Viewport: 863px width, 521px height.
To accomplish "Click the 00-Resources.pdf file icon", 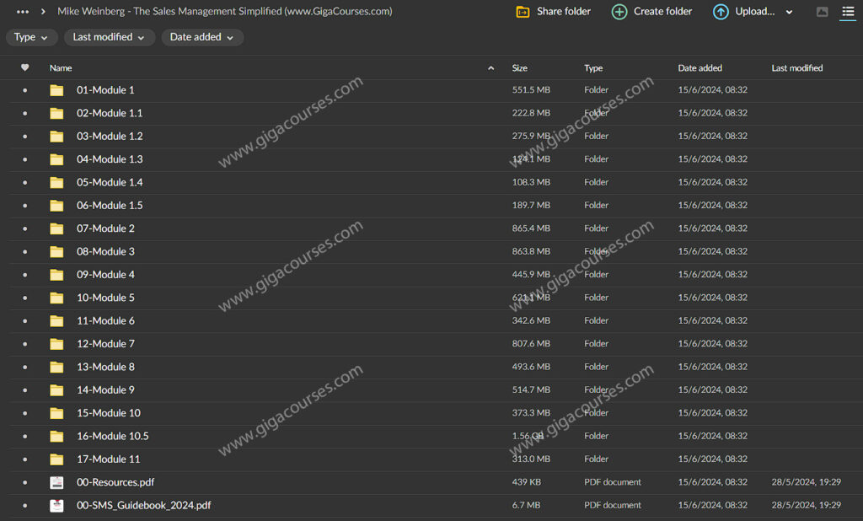I will (56, 482).
